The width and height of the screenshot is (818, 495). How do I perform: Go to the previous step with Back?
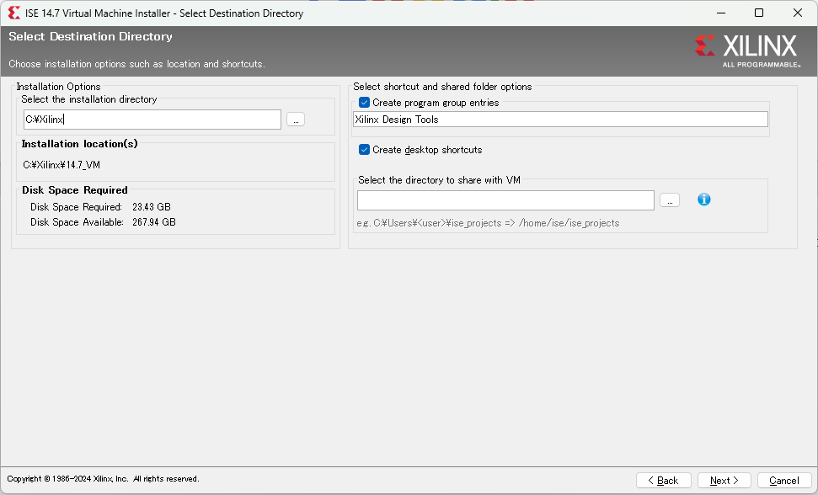tap(664, 481)
